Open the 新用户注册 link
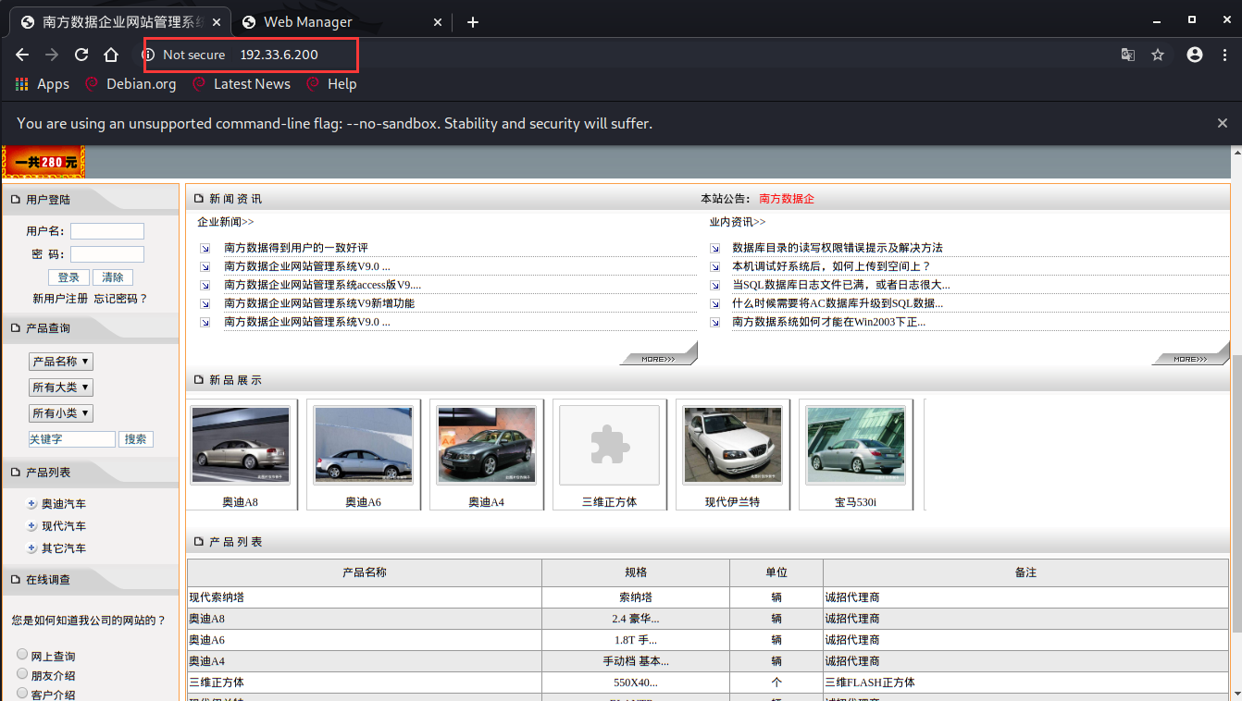This screenshot has height=701, width=1242. [60, 299]
